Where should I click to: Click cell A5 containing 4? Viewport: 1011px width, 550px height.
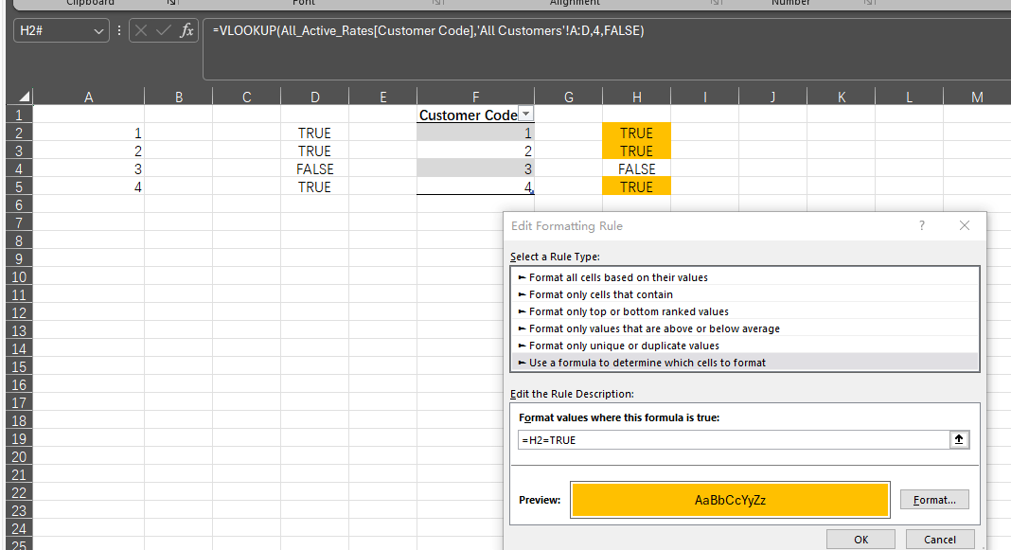click(x=88, y=187)
